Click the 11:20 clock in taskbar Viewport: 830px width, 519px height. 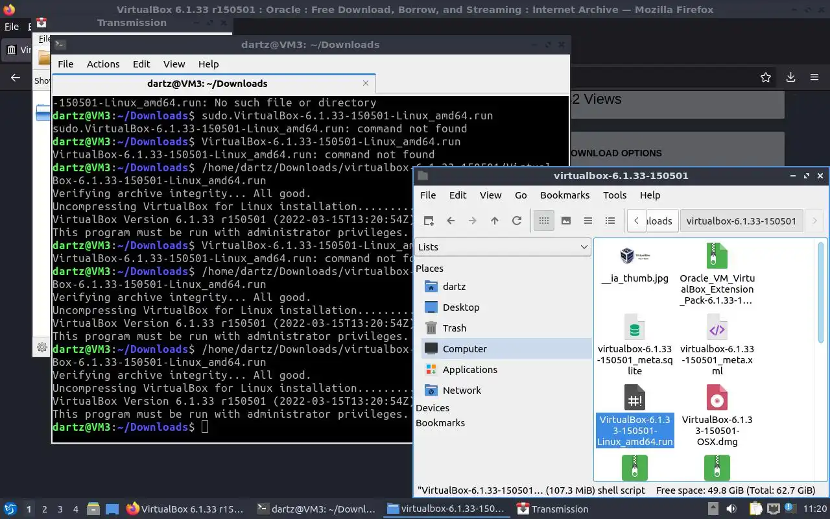(x=815, y=509)
